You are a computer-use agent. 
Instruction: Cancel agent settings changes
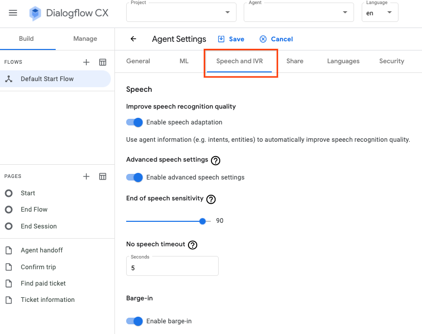(276, 39)
